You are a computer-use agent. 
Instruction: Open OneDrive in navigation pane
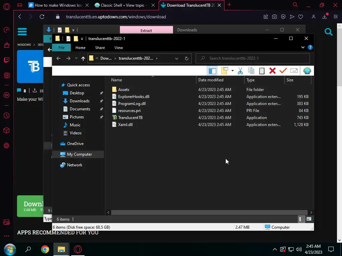pyautogui.click(x=75, y=144)
